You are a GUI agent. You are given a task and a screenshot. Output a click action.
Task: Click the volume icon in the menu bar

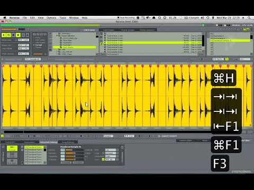click(203, 18)
